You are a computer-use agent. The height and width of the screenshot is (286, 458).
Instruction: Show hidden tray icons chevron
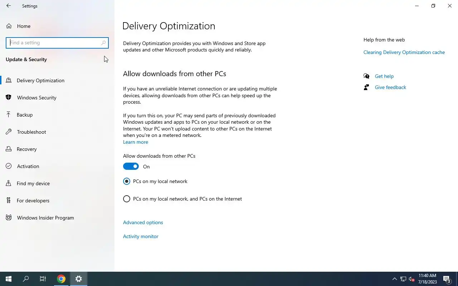click(x=395, y=279)
